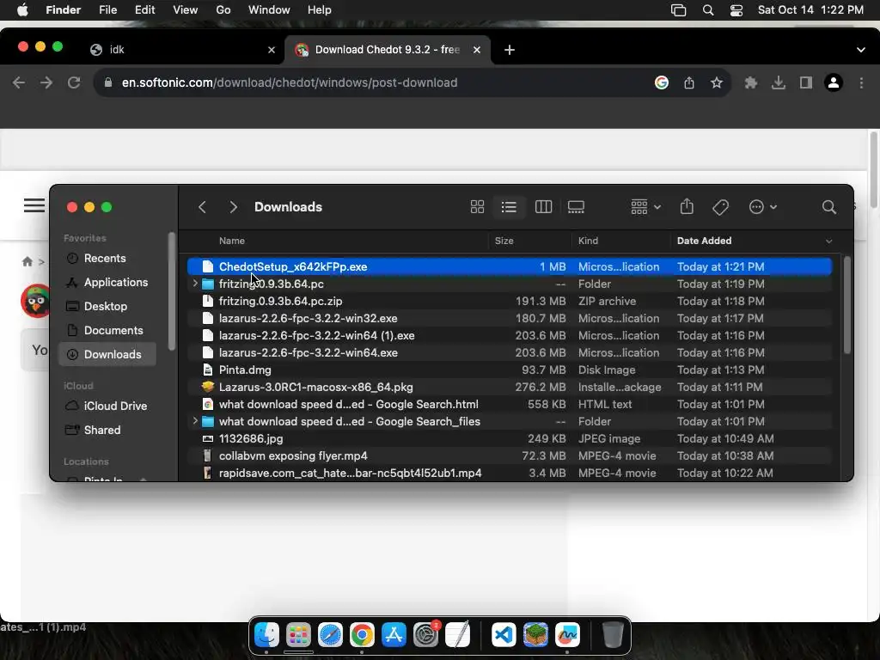Screen dimensions: 880x660
Task: Select 1132686.jpg image file
Action: pyautogui.click(x=509, y=438)
